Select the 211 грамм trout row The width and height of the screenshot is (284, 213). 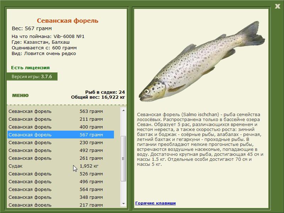point(61,119)
